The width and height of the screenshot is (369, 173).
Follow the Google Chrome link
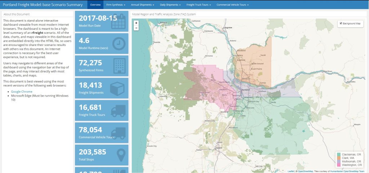22,92
